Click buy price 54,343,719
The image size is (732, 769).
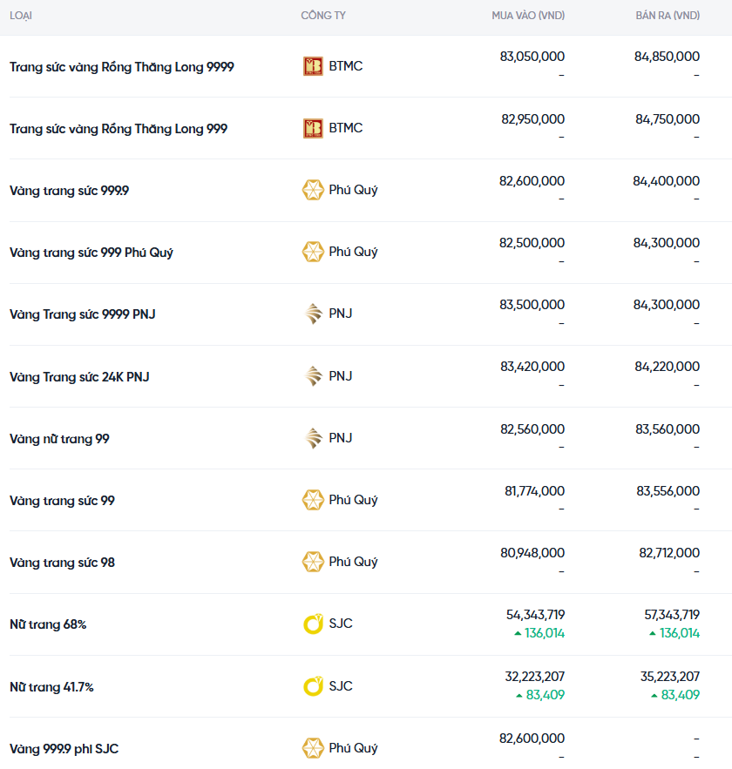(535, 615)
